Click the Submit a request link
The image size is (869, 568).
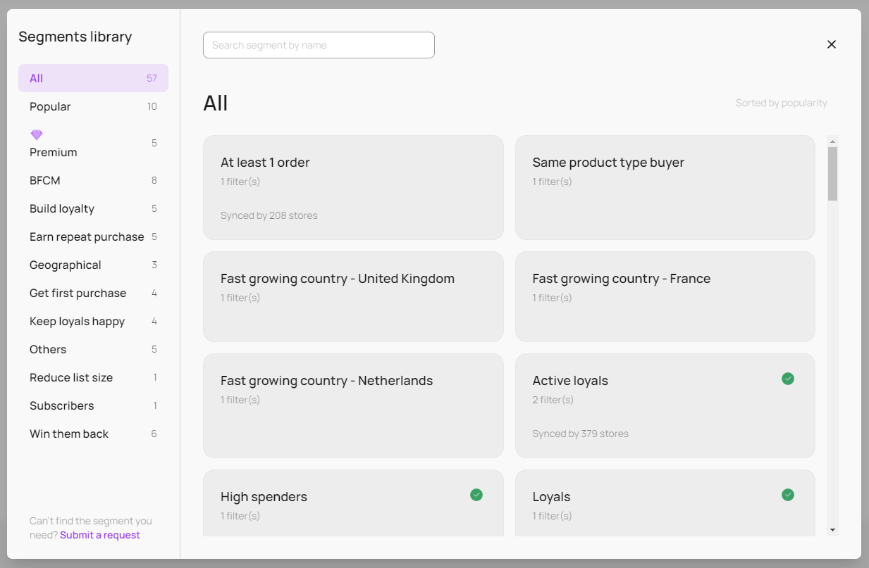pos(100,535)
